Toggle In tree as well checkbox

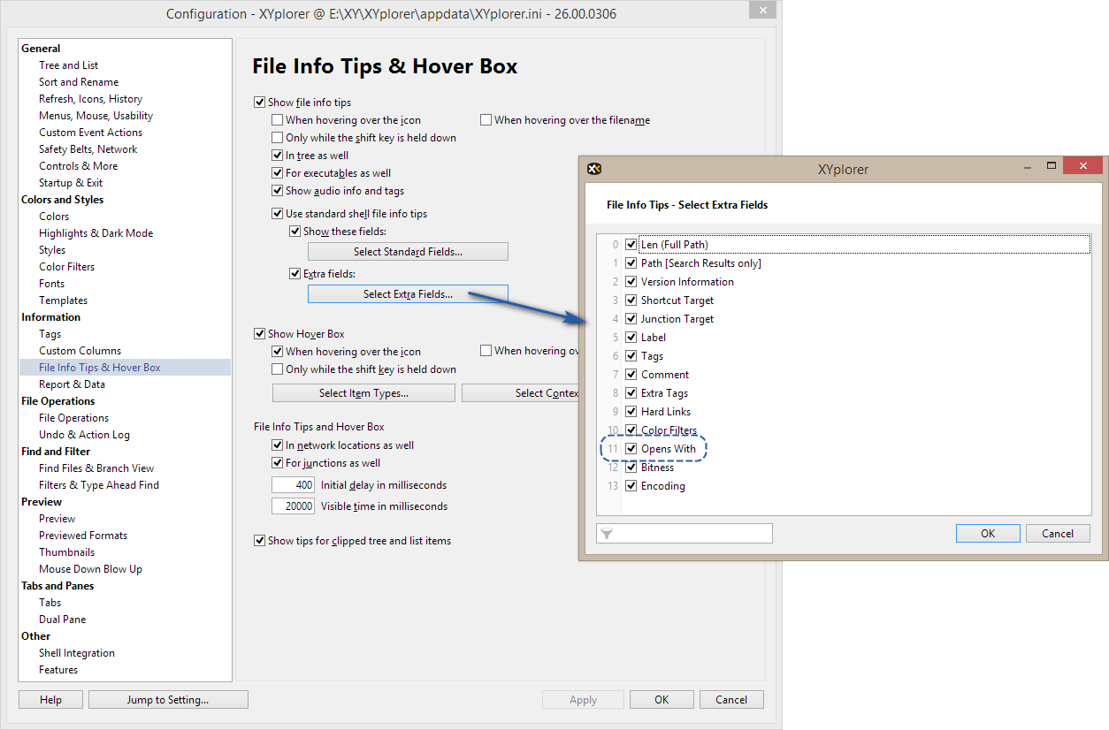pos(277,156)
